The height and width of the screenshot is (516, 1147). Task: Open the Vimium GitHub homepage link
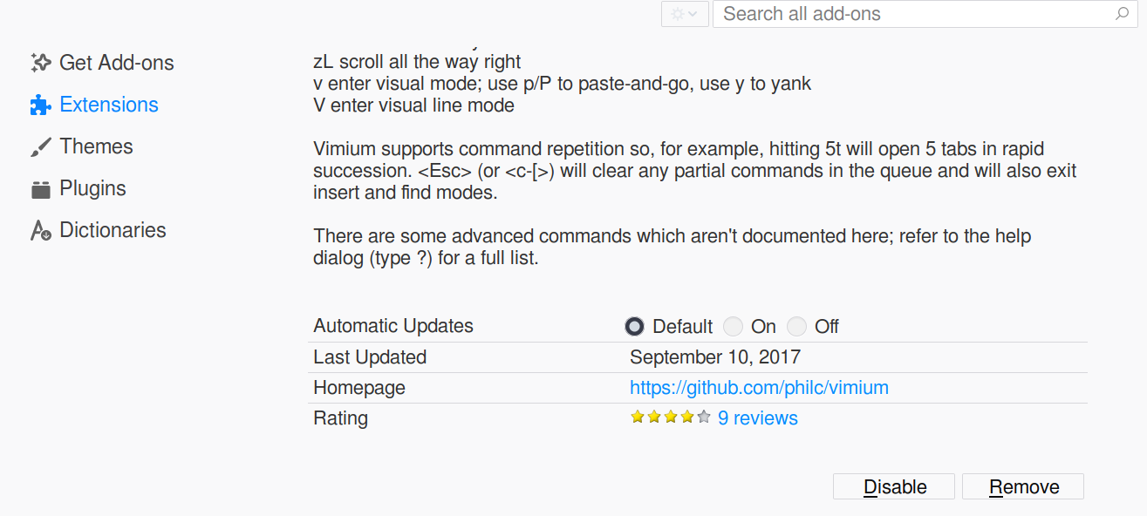pyautogui.click(x=759, y=387)
